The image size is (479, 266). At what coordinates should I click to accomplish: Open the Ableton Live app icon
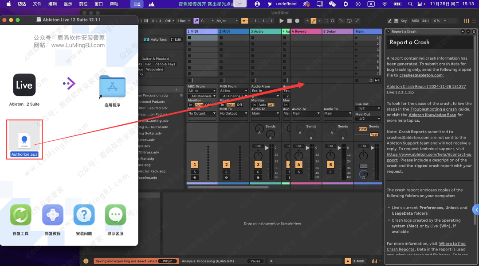point(24,85)
